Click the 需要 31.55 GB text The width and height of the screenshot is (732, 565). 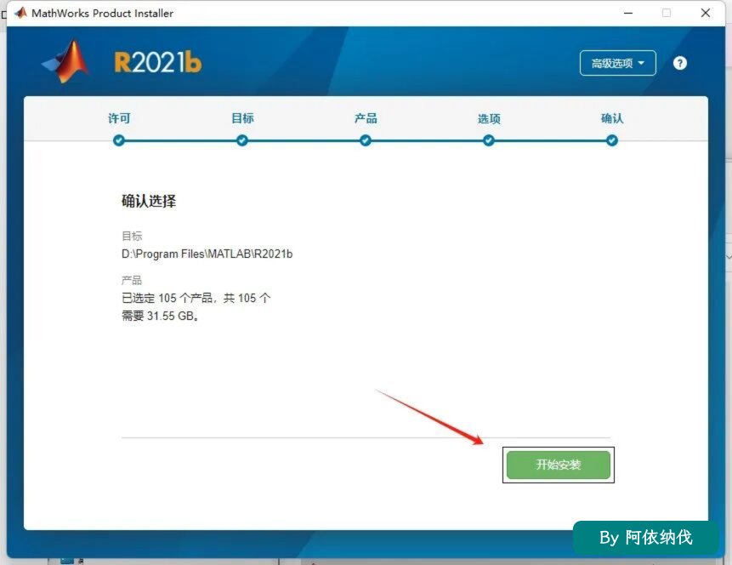tap(159, 316)
